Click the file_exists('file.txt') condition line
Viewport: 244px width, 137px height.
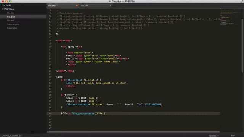81,80
